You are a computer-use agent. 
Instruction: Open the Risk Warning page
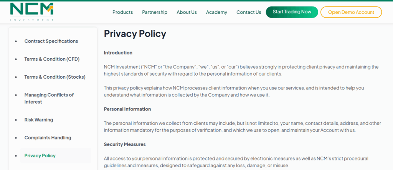click(39, 120)
